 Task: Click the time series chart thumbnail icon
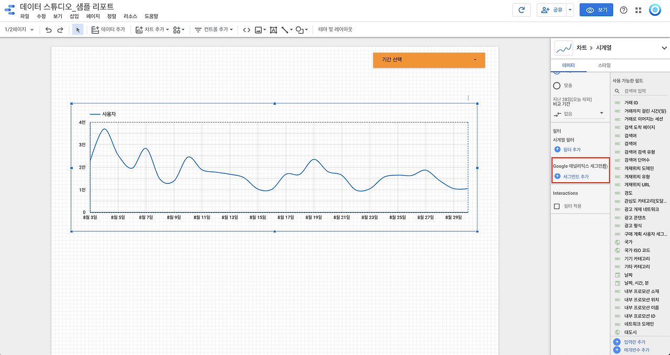(563, 48)
